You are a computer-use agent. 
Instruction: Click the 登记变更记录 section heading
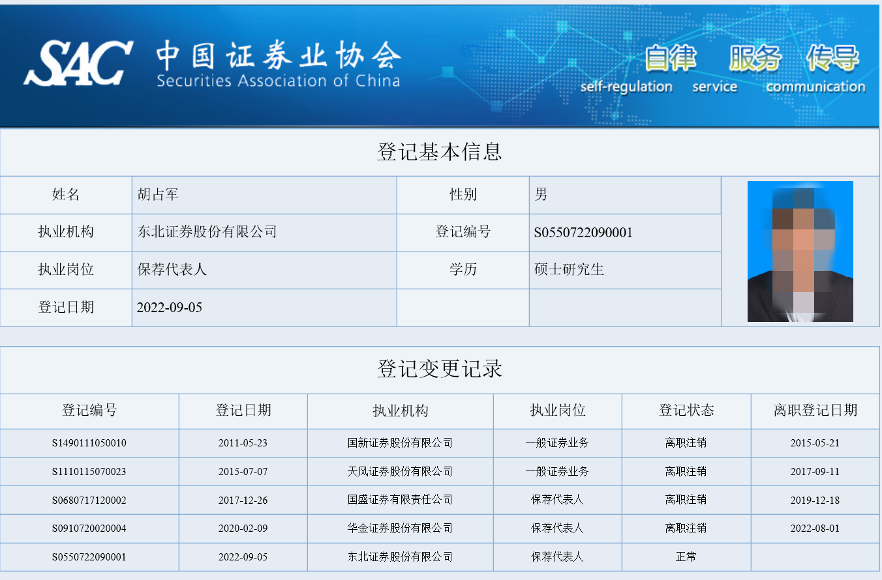point(440,369)
